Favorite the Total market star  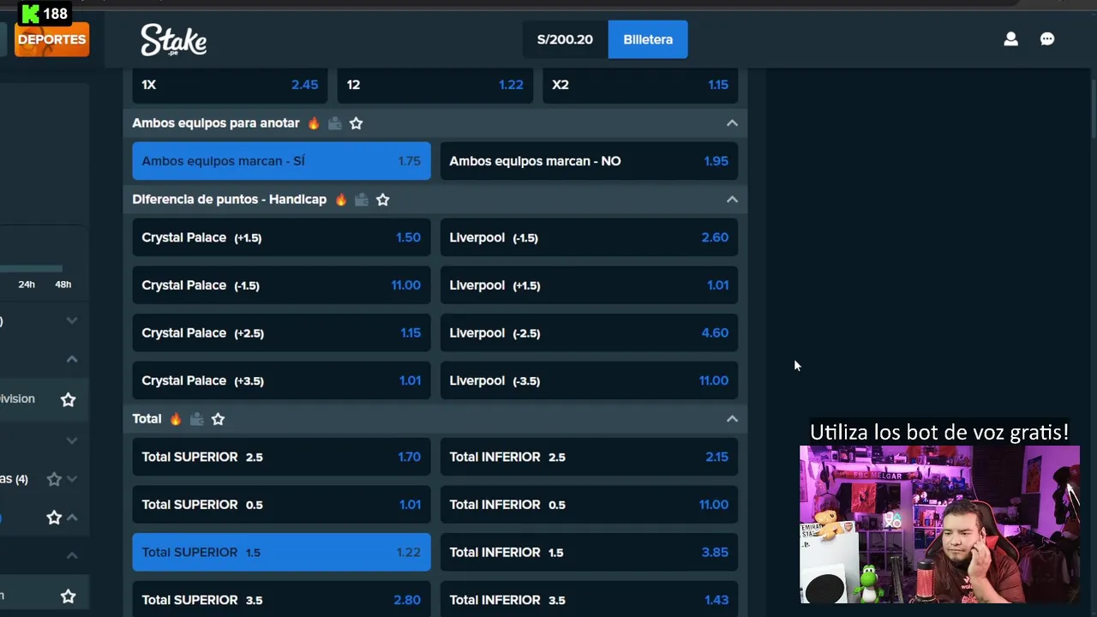pos(218,419)
